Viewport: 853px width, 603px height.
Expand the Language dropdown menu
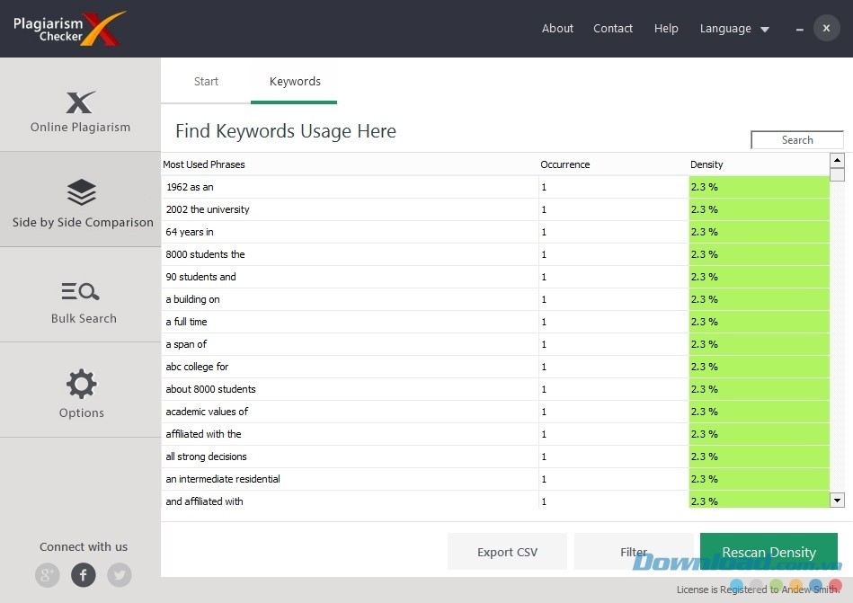734,29
